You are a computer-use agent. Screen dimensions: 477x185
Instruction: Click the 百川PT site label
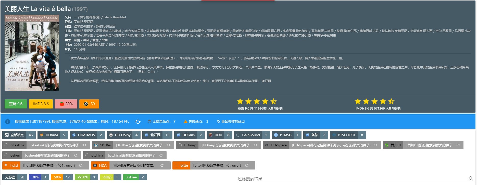393,145
